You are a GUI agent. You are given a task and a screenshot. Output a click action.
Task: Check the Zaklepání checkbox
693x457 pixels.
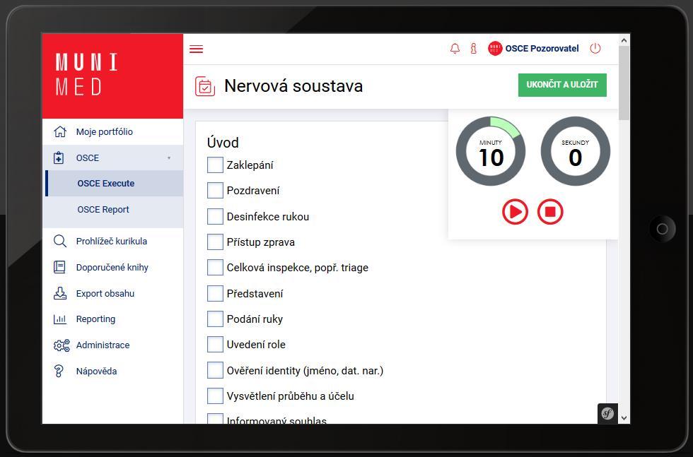(x=215, y=165)
